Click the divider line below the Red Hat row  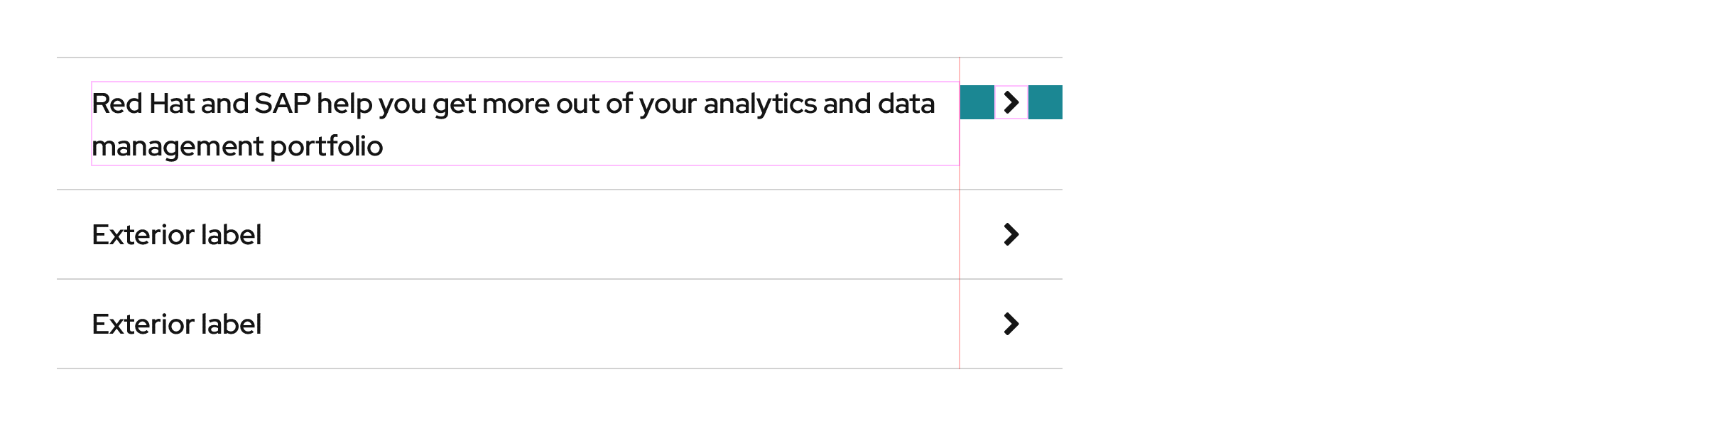(x=497, y=190)
